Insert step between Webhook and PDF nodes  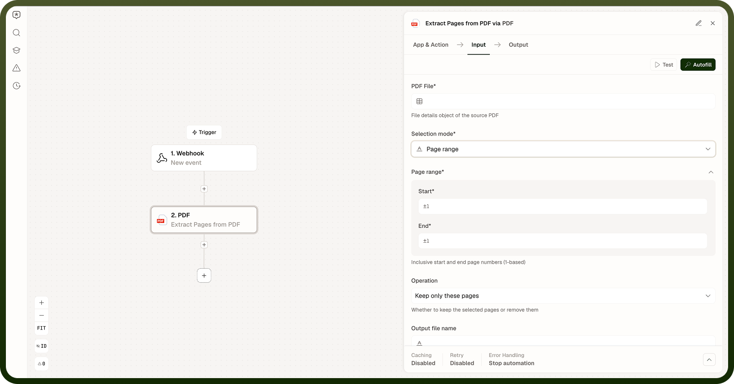pos(204,189)
